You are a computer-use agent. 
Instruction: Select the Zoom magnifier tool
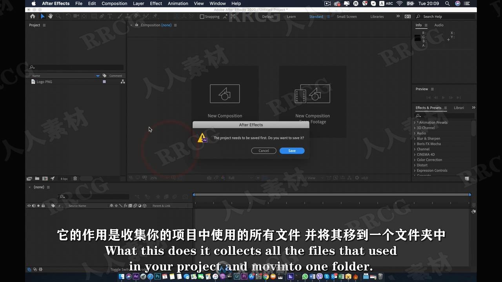58,16
